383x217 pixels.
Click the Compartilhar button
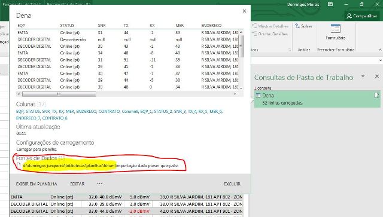(x=363, y=16)
